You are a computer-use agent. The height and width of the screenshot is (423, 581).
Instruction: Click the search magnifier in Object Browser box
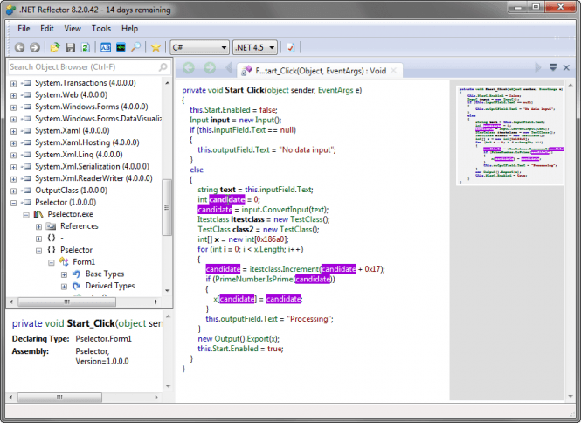pyautogui.click(x=163, y=67)
